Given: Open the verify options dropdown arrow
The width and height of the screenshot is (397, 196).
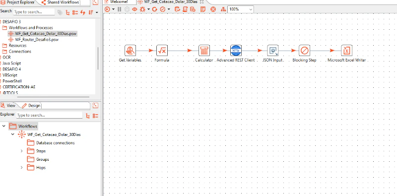Looking at the screenshot, I should coord(169,9).
